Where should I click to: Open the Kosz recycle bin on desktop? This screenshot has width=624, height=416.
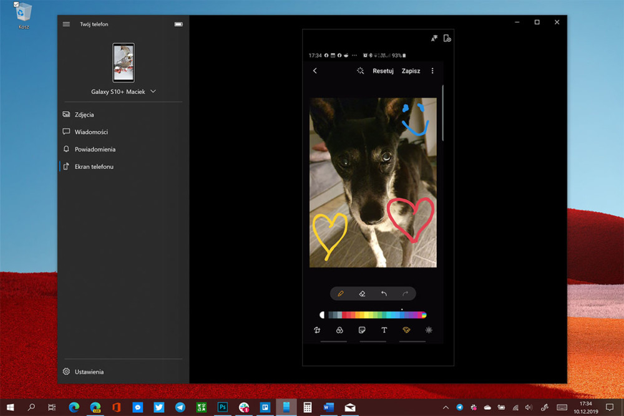click(x=23, y=16)
